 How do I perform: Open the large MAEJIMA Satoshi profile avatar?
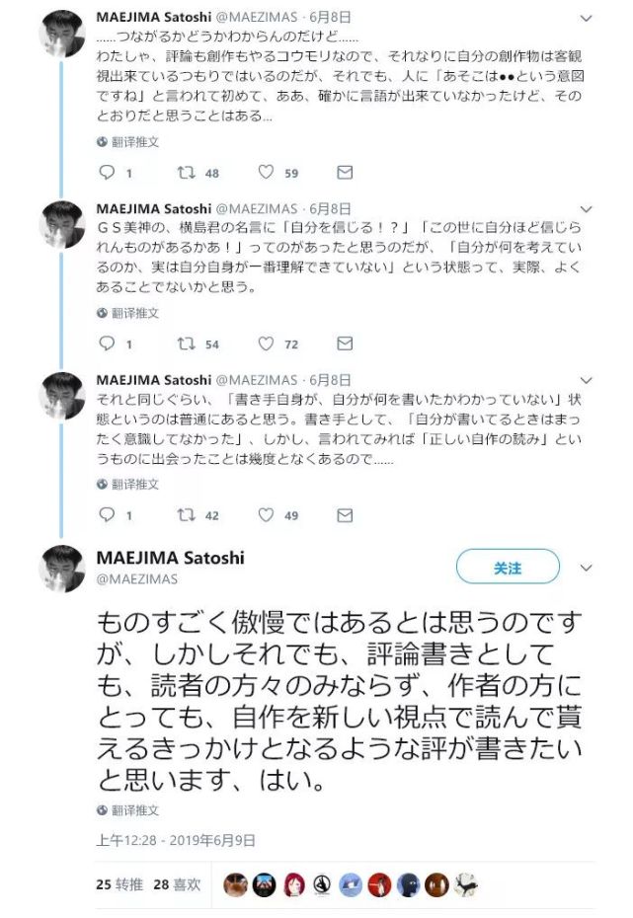(62, 569)
